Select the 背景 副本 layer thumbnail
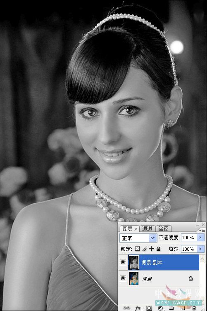The image size is (207, 311). [134, 262]
